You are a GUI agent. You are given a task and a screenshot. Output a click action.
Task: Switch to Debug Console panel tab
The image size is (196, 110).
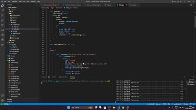point(63,77)
